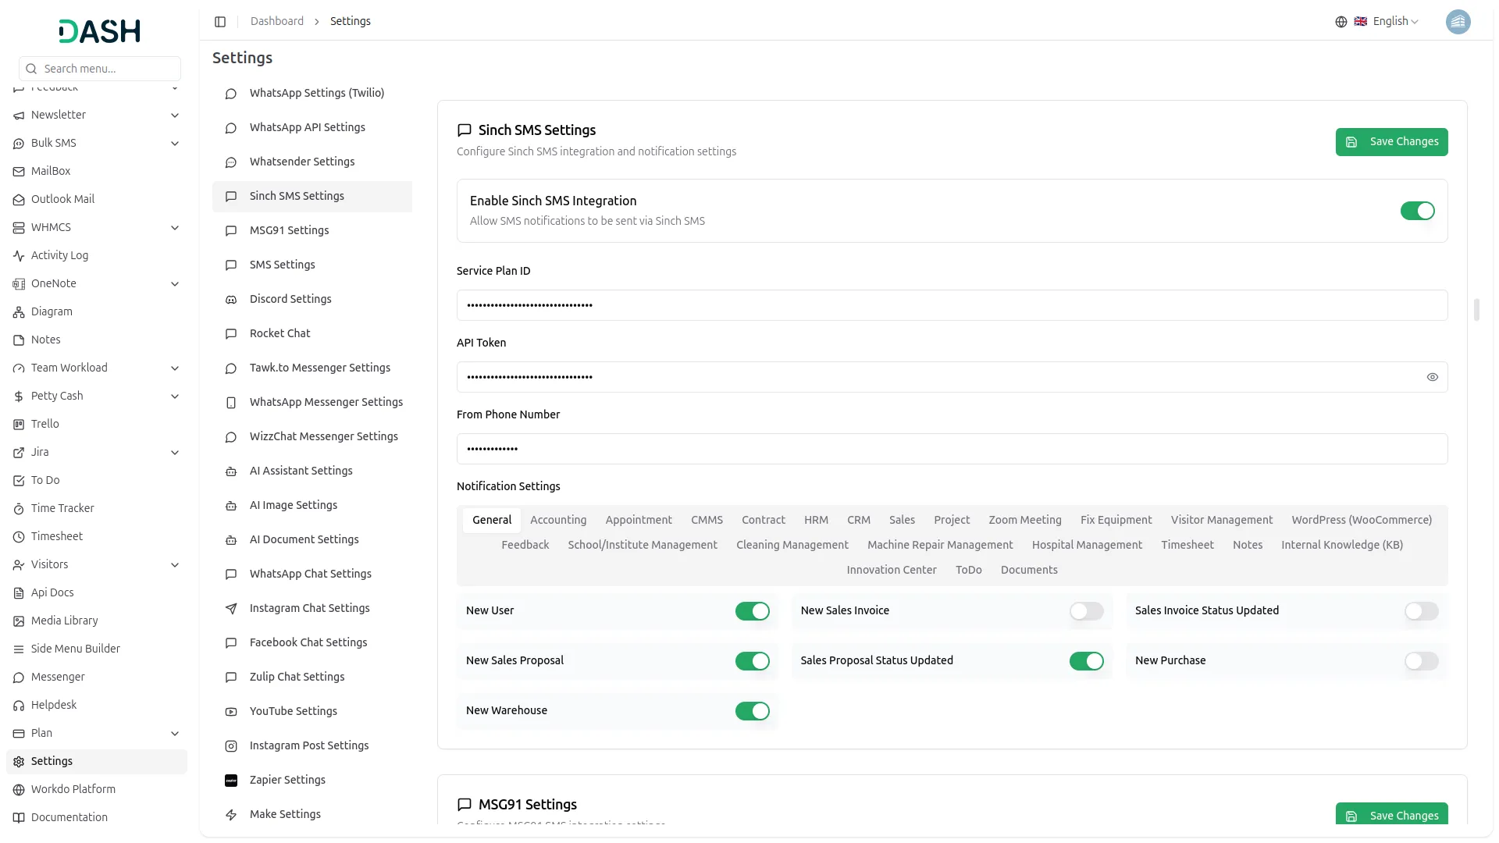Open Rocket Chat settings section
The height and width of the screenshot is (843, 1499).
click(312, 334)
